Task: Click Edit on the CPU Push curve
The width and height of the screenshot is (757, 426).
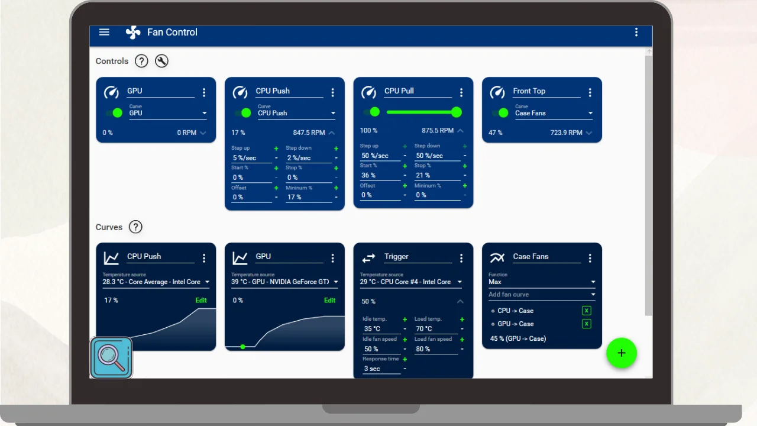Action: pyautogui.click(x=201, y=301)
